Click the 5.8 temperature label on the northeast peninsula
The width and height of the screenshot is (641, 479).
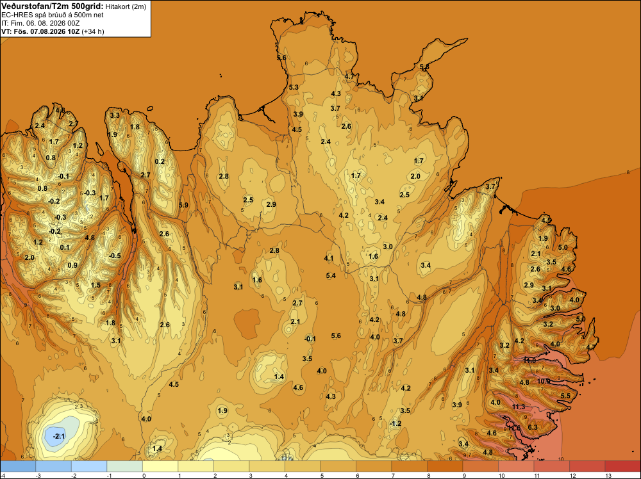pos(424,67)
